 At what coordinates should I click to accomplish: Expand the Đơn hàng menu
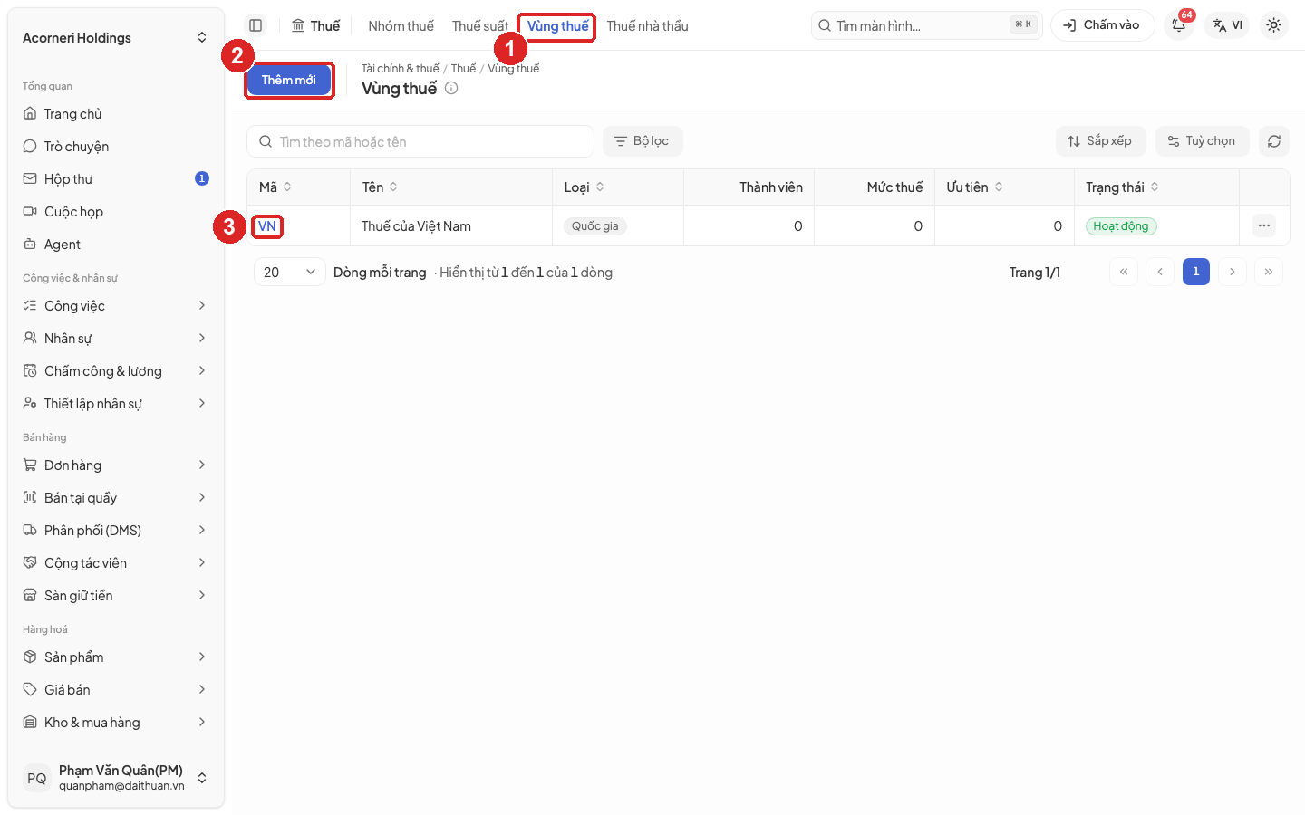click(116, 465)
